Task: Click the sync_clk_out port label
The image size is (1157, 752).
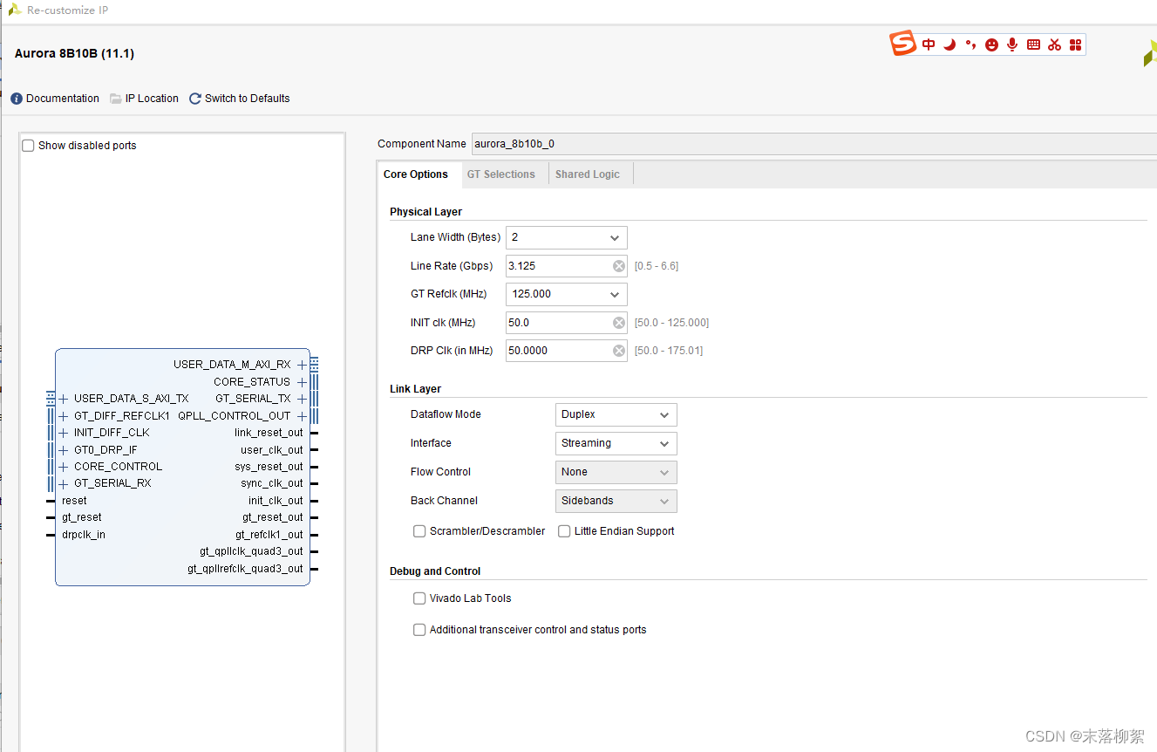Action: click(272, 483)
